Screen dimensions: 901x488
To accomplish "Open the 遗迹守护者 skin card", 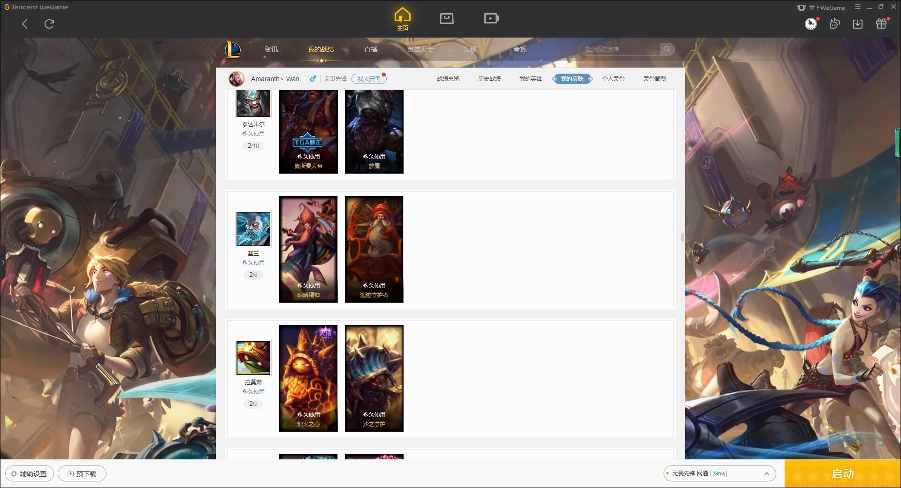I will coord(374,249).
